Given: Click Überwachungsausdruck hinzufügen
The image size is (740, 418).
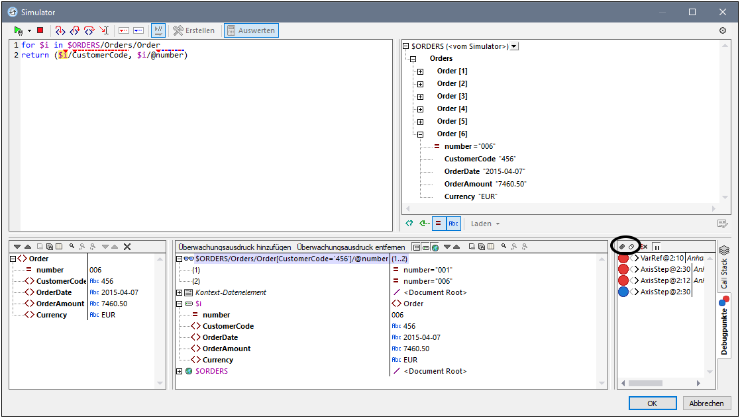Looking at the screenshot, I should (x=235, y=247).
